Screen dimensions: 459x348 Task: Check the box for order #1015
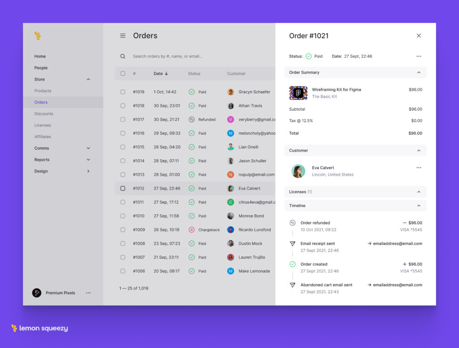(123, 147)
